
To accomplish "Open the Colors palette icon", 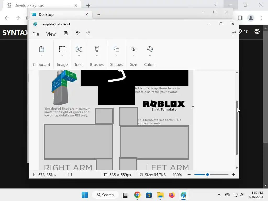I will click(150, 49).
